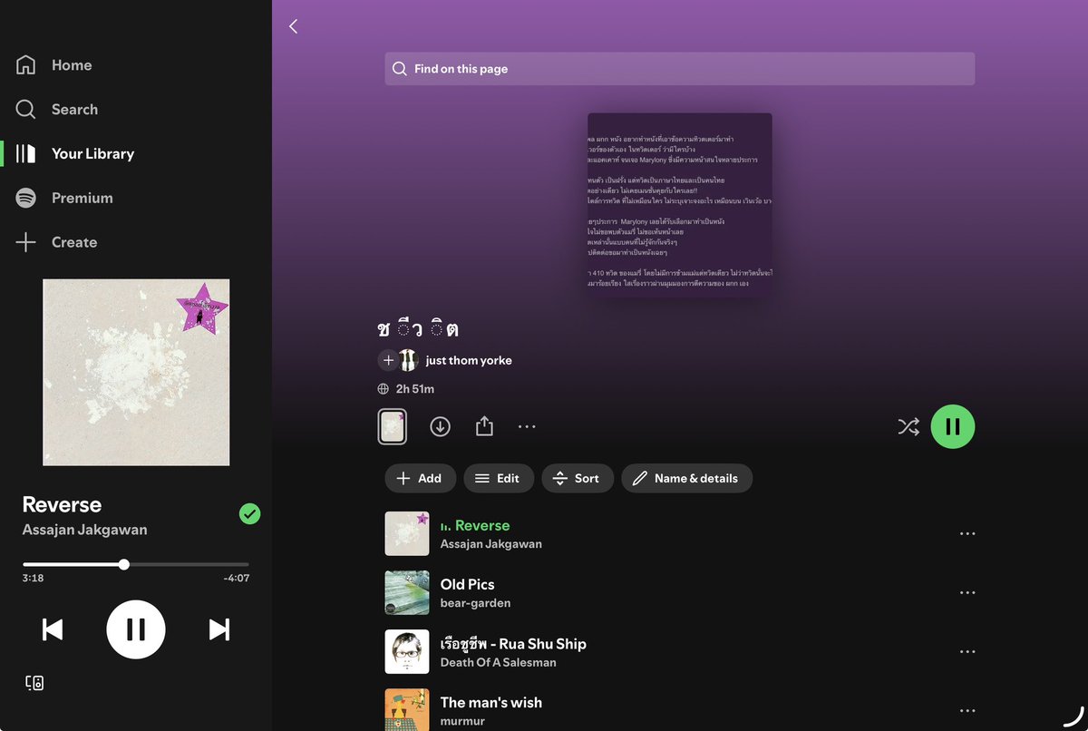Screen dimensions: 1088x731
Task: Click the Name & details button
Action: pos(687,478)
